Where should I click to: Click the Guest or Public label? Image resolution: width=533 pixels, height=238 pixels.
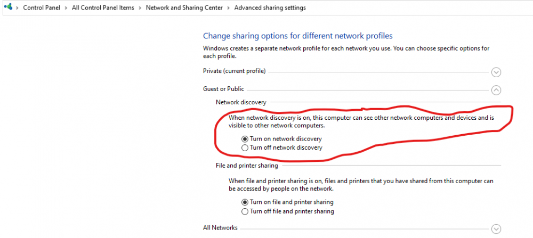pyautogui.click(x=223, y=89)
